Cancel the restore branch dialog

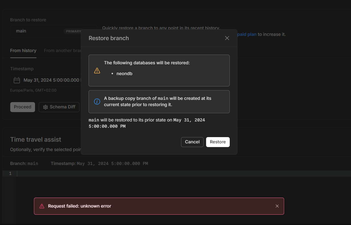tap(192, 142)
